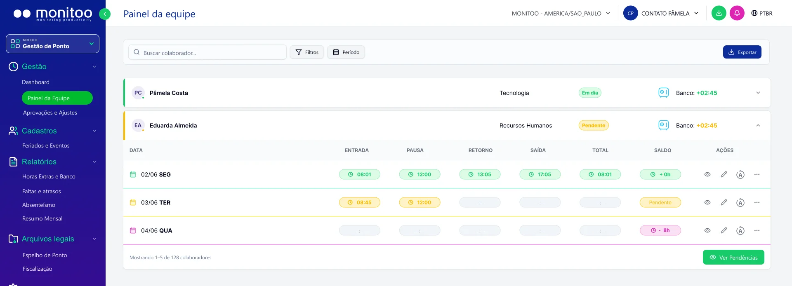This screenshot has width=792, height=286.
Task: Click the circled A icon for 03/06 TER
Action: [740, 203]
